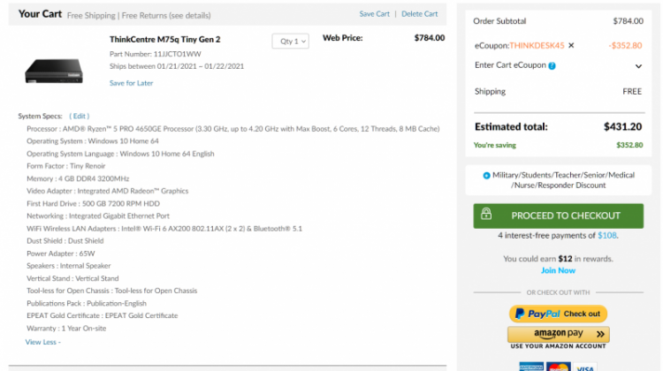Edit the System Specs
The width and height of the screenshot is (663, 371).
[x=79, y=116]
